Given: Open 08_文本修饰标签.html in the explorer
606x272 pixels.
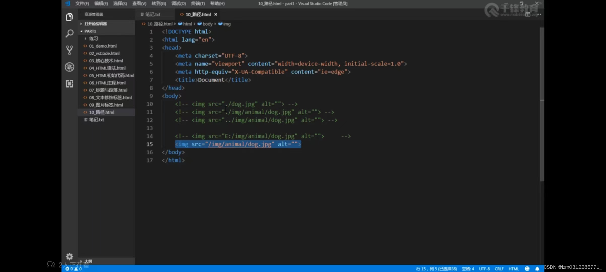Looking at the screenshot, I should pyautogui.click(x=106, y=97).
